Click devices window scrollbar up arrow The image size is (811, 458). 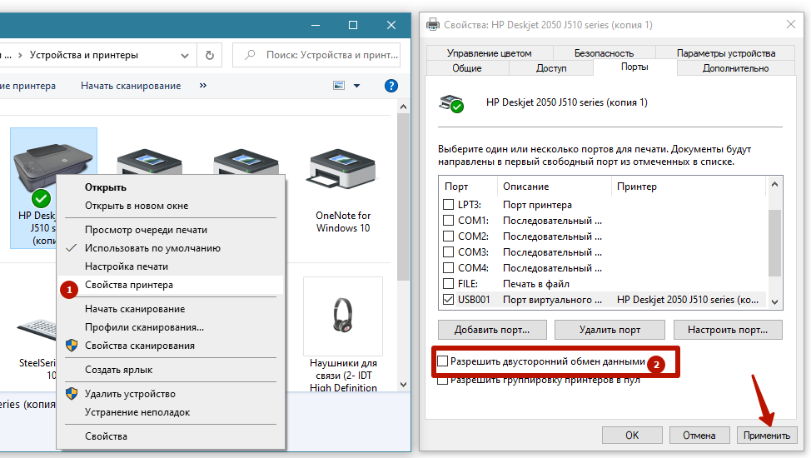tap(404, 107)
